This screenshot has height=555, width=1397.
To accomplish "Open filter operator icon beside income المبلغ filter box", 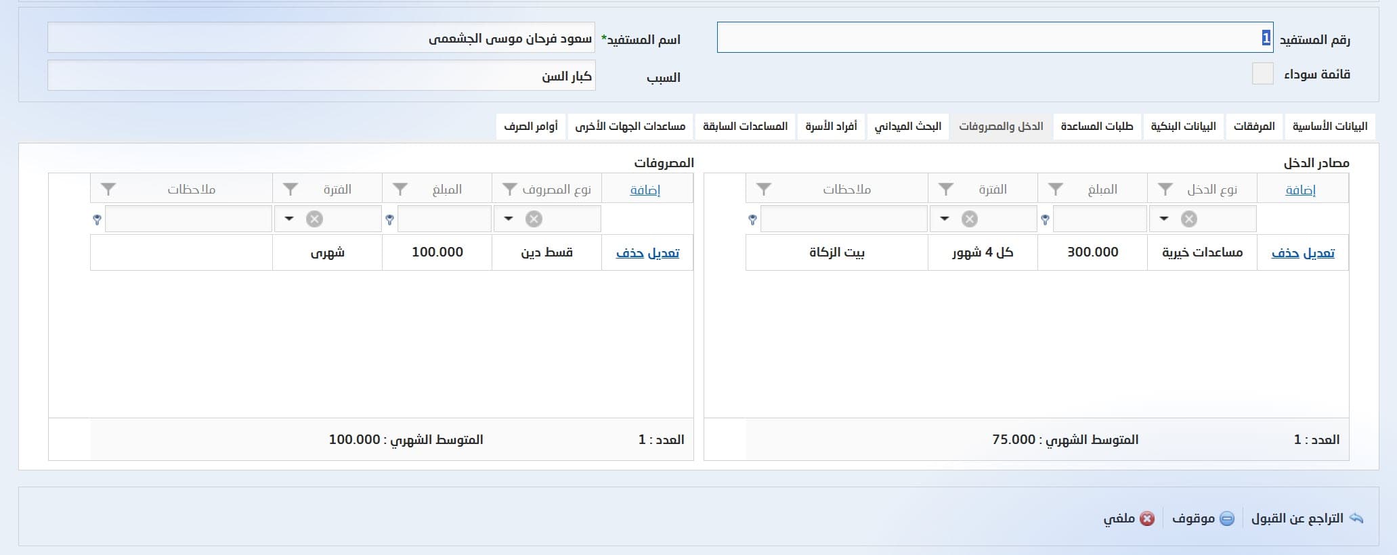I will [x=1045, y=220].
